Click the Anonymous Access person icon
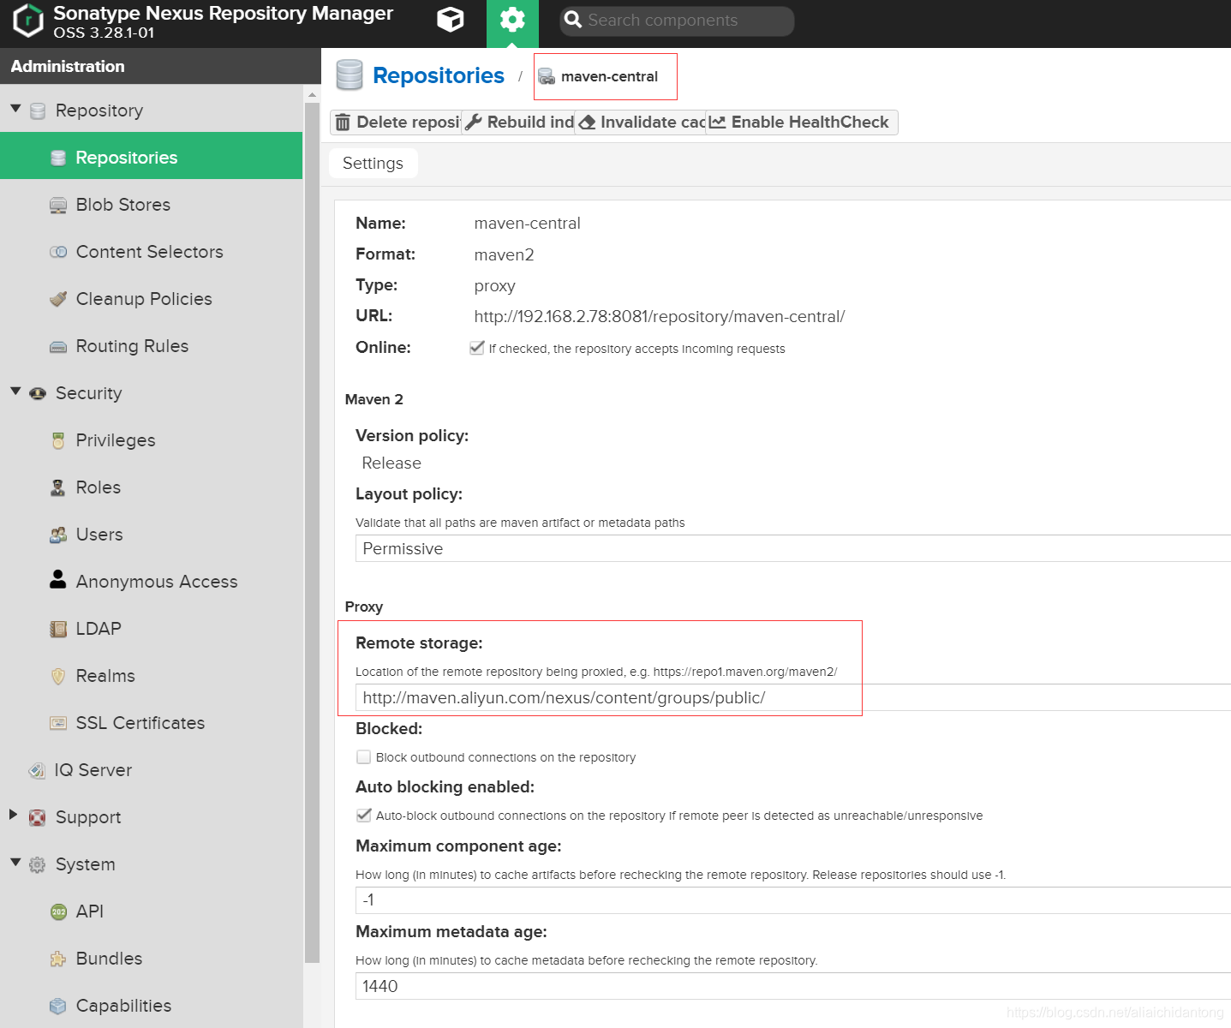This screenshot has height=1028, width=1231. [58, 579]
